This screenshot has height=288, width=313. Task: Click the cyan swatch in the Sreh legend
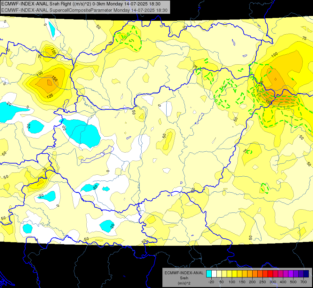tap(209, 274)
